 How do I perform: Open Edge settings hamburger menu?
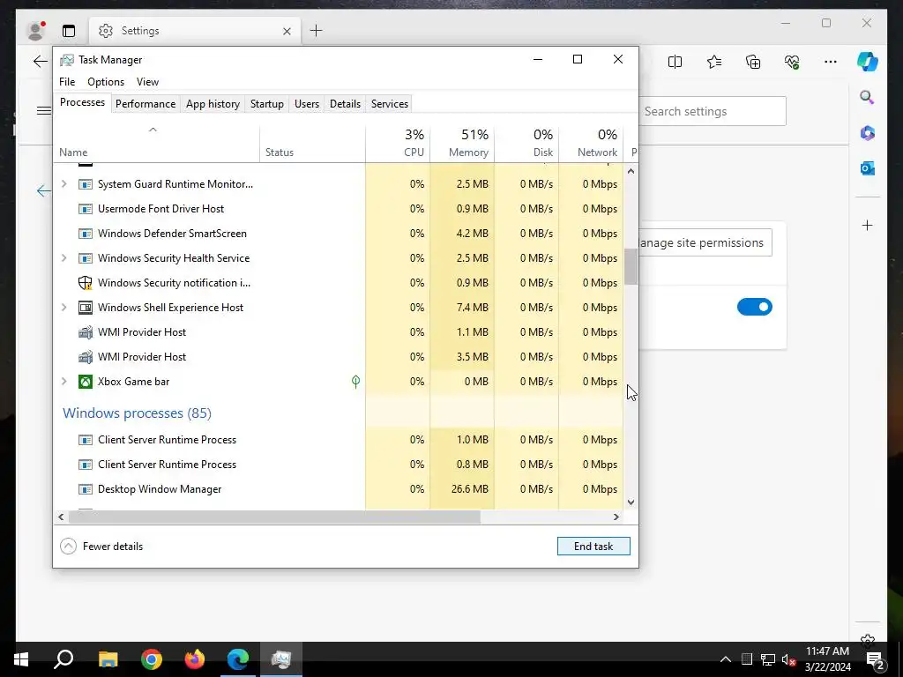[x=44, y=110]
